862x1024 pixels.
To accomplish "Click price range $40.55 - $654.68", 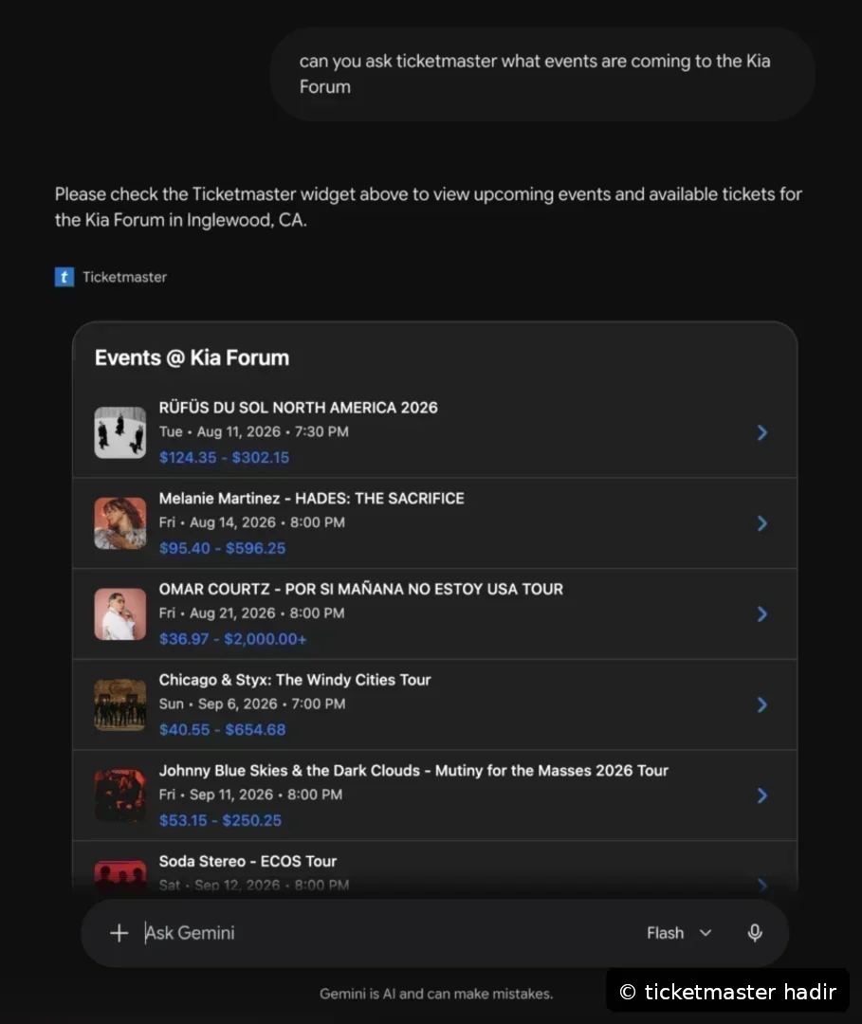I will click(x=222, y=729).
